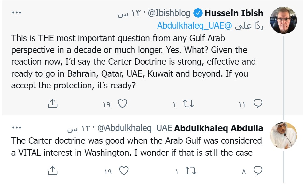Viewport: 303px width, 186px height.
Task: Click the Abdulkhaleq Abdulla display name
Action: tap(219, 128)
